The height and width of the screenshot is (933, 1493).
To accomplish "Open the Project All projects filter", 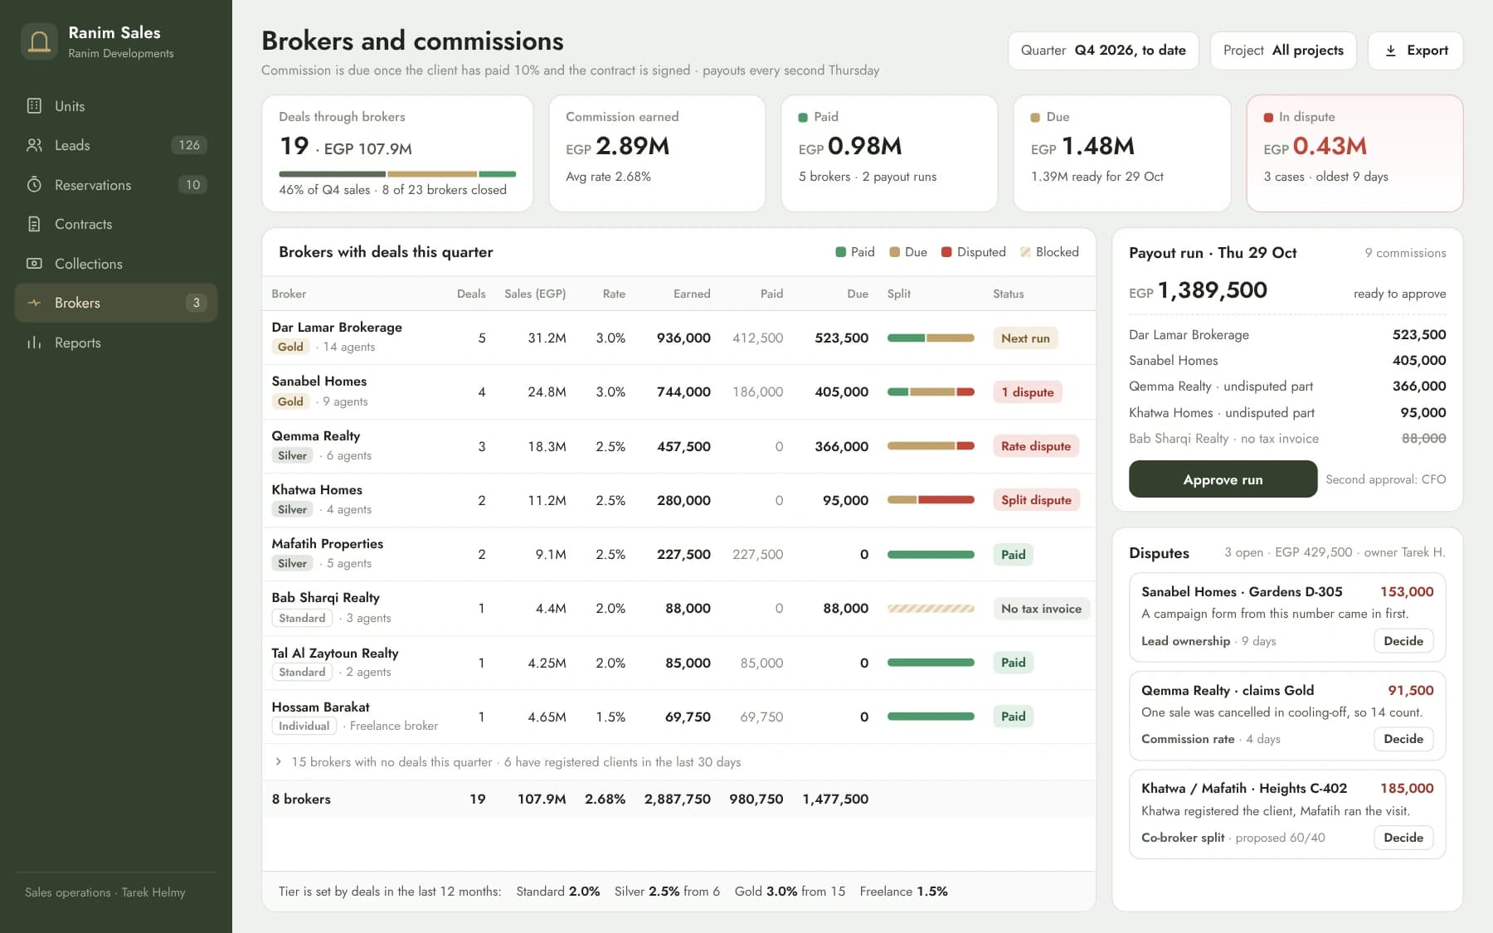I will [x=1283, y=51].
